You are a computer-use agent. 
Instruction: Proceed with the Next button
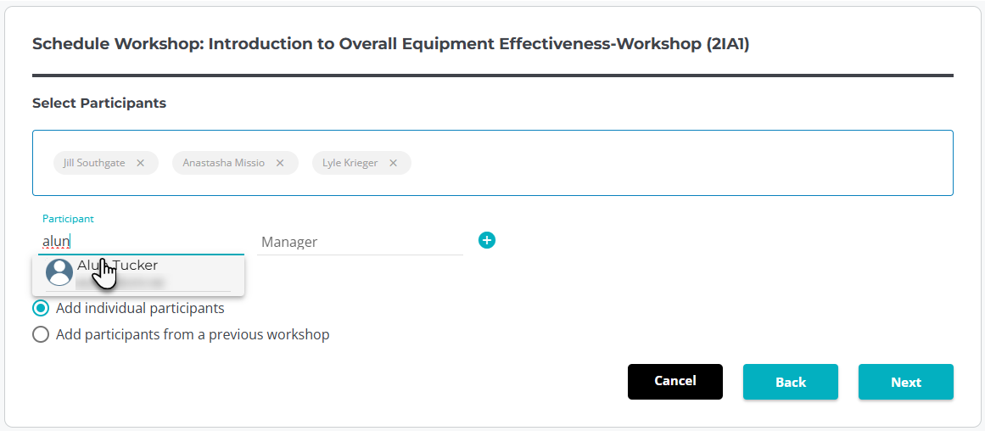(x=906, y=382)
